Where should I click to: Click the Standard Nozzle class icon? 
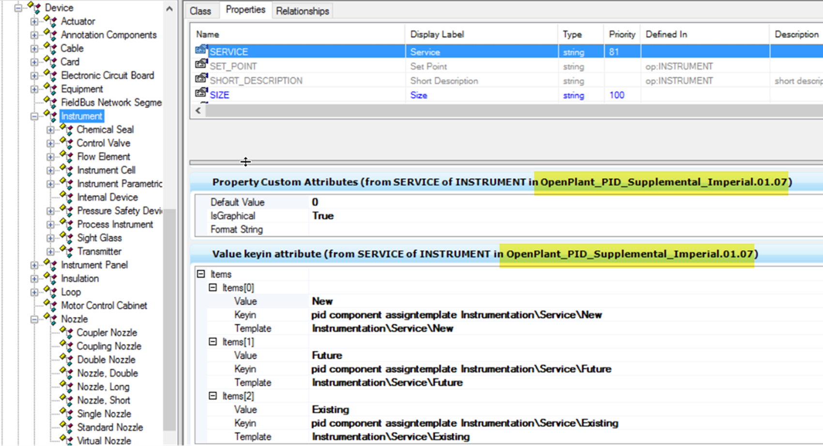click(66, 427)
